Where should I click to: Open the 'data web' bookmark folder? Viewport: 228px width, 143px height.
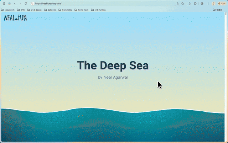tap(50, 10)
